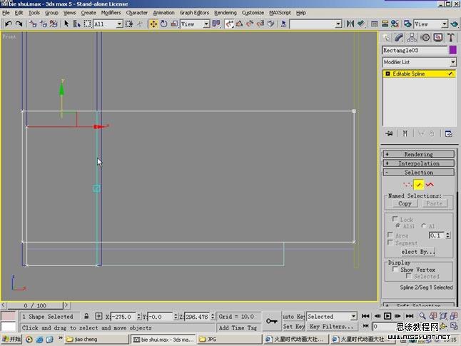Open the Motion command panel tab

[x=425, y=37]
